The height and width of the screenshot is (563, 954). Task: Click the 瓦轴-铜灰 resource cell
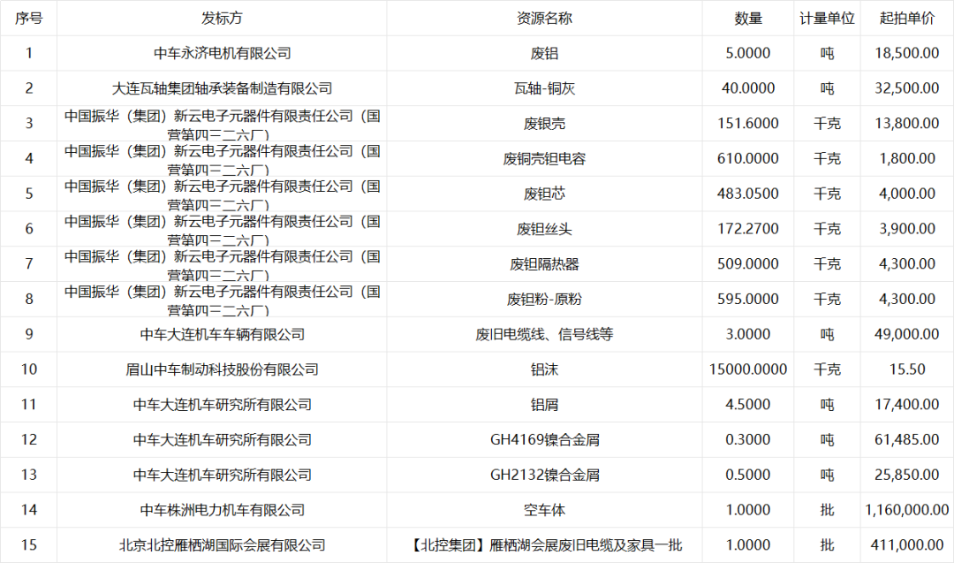544,89
